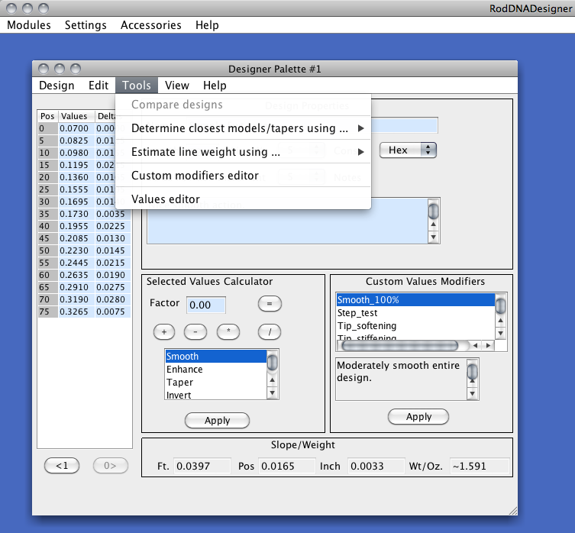Click the multiply calculator button
The image size is (575, 533).
point(228,332)
